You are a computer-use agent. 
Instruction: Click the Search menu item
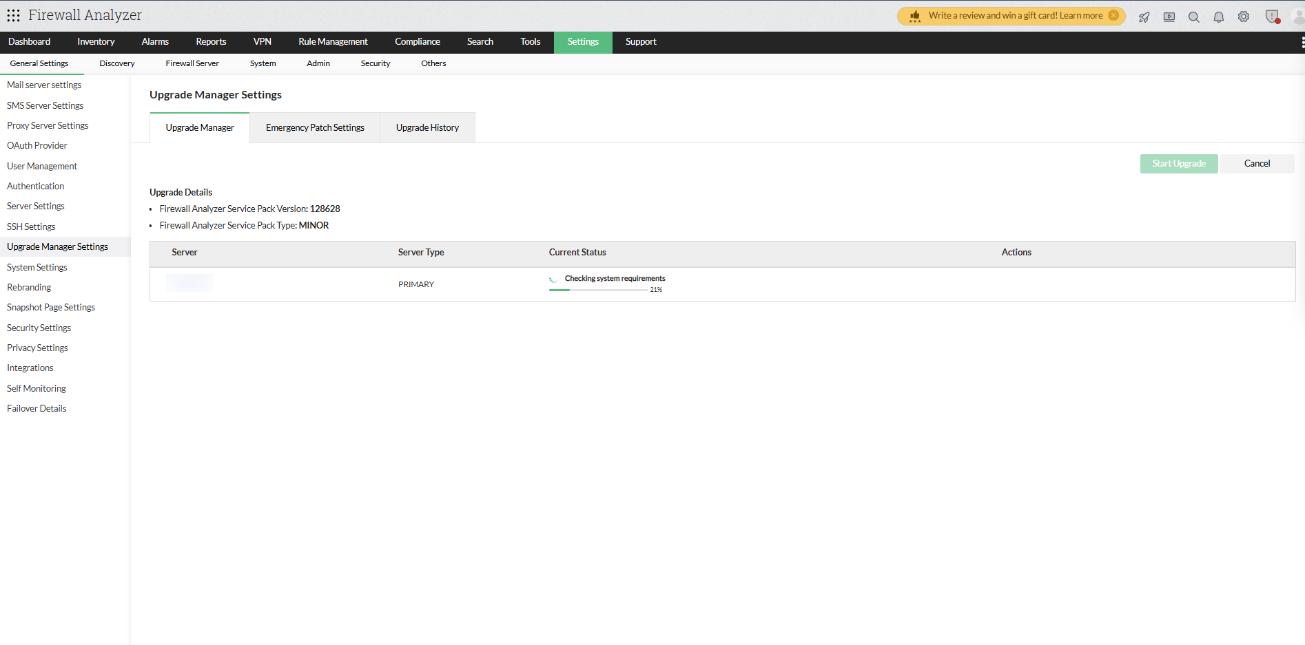tap(480, 42)
